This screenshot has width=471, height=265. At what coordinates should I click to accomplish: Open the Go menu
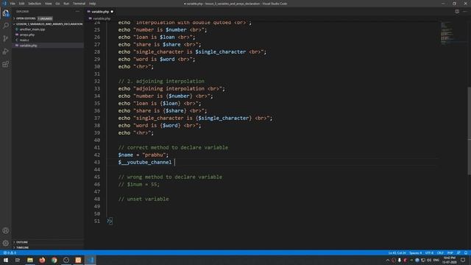(x=57, y=4)
